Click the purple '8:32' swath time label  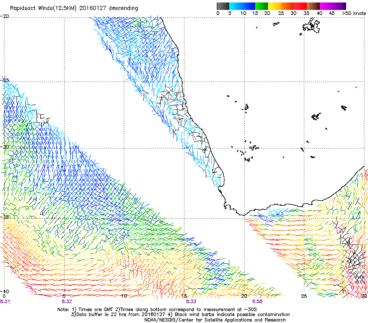click(x=67, y=302)
